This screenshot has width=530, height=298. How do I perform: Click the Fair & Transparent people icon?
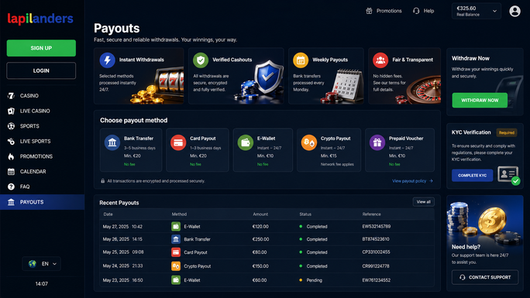pos(380,60)
